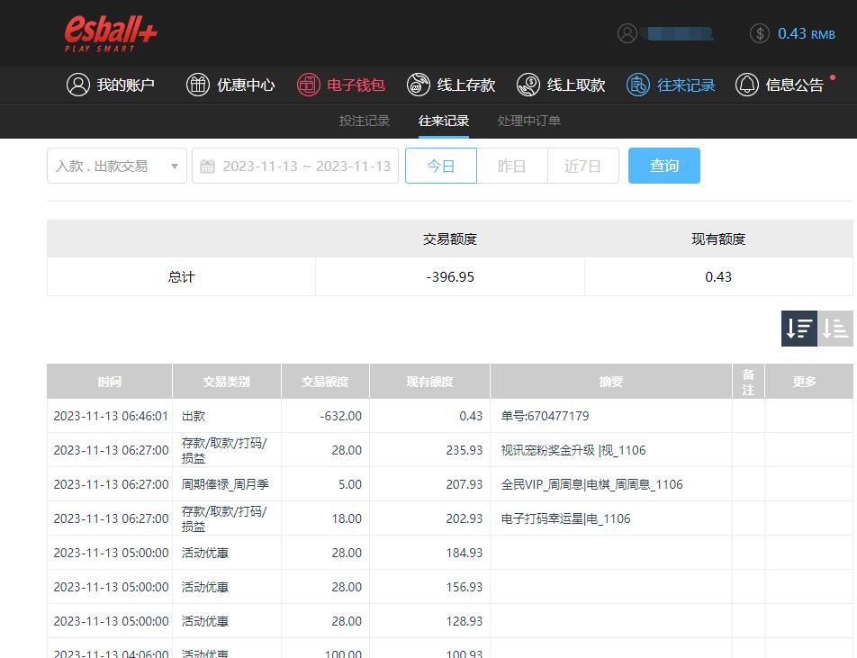Click the 我的账户 person icon
The image size is (857, 658).
[x=78, y=85]
